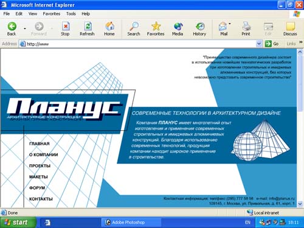Stop page loading with Stop icon
304x228 pixels.
tap(66, 26)
